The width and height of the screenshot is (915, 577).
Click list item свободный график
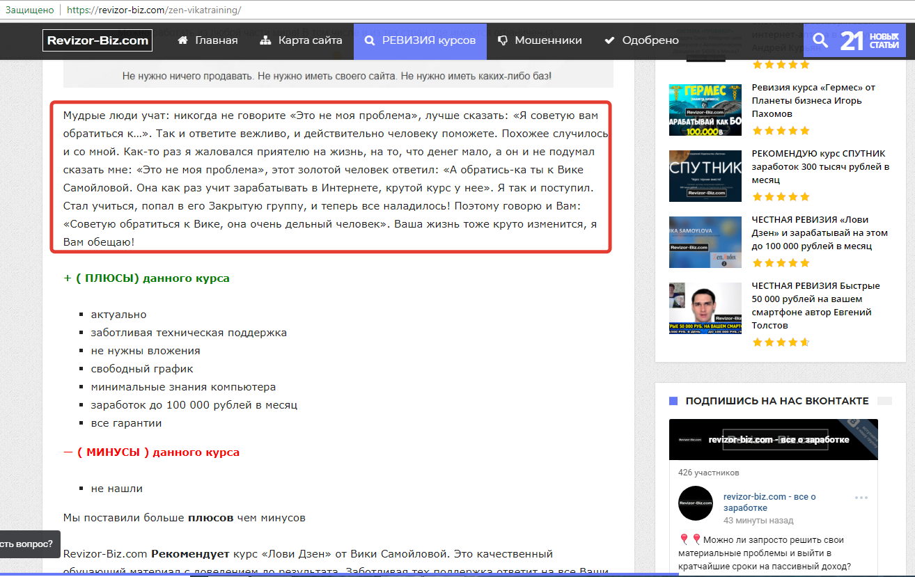click(142, 369)
